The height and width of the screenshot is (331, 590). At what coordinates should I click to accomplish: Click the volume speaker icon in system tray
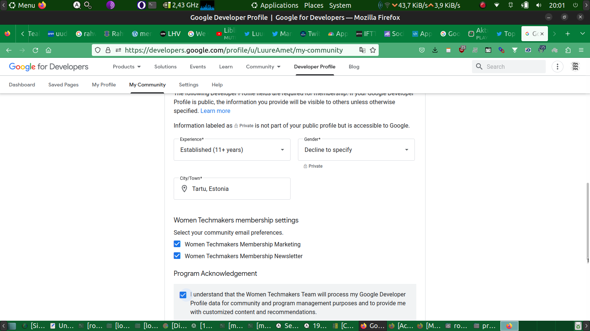[x=539, y=5]
